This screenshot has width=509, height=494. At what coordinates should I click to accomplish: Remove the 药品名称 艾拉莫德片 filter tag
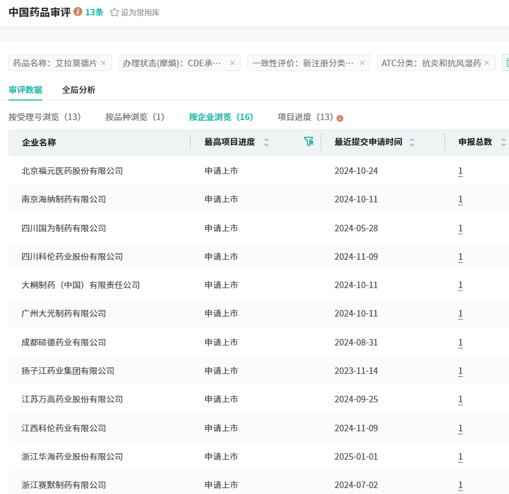point(104,63)
